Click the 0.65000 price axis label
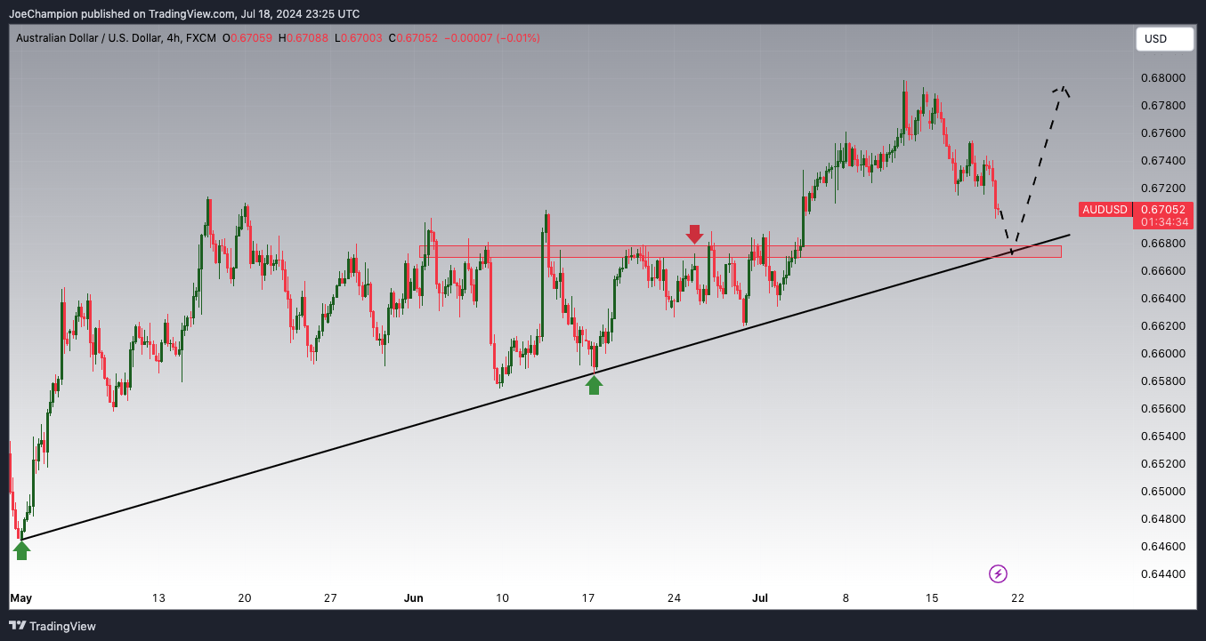 click(1162, 492)
